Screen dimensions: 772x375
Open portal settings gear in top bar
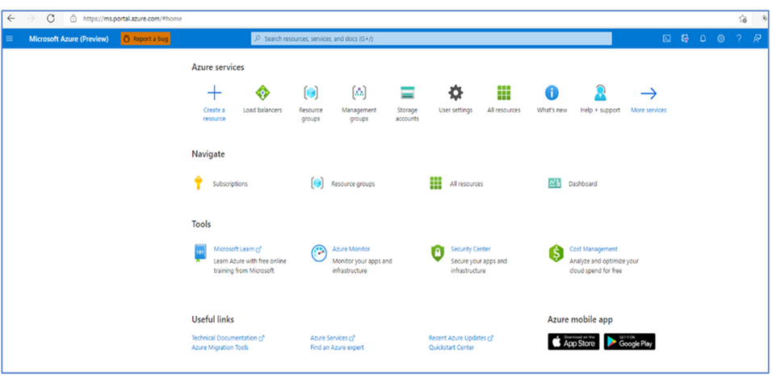coord(721,39)
